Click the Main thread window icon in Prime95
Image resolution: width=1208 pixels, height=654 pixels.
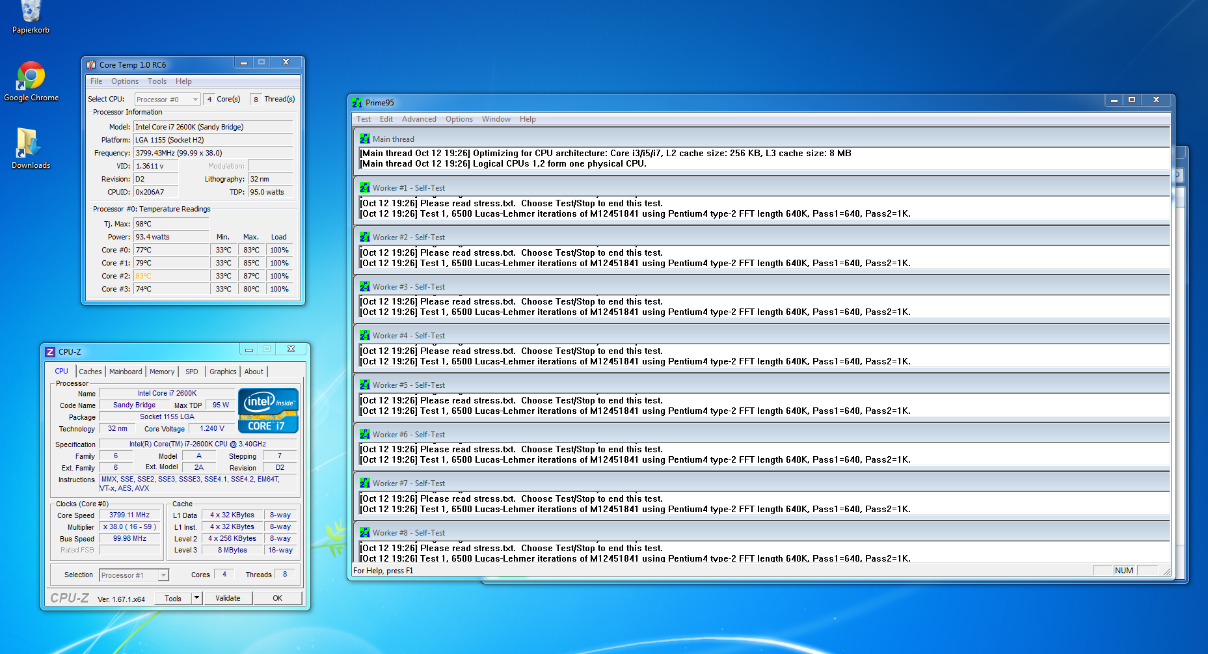point(365,139)
